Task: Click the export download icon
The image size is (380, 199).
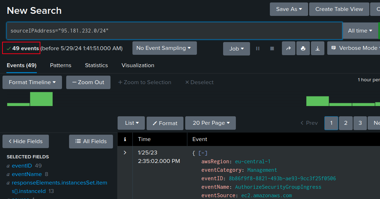Action: point(317,48)
